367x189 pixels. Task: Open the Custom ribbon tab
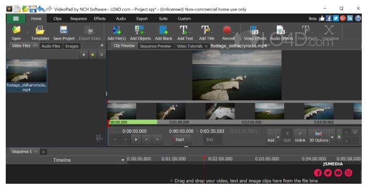[184, 18]
